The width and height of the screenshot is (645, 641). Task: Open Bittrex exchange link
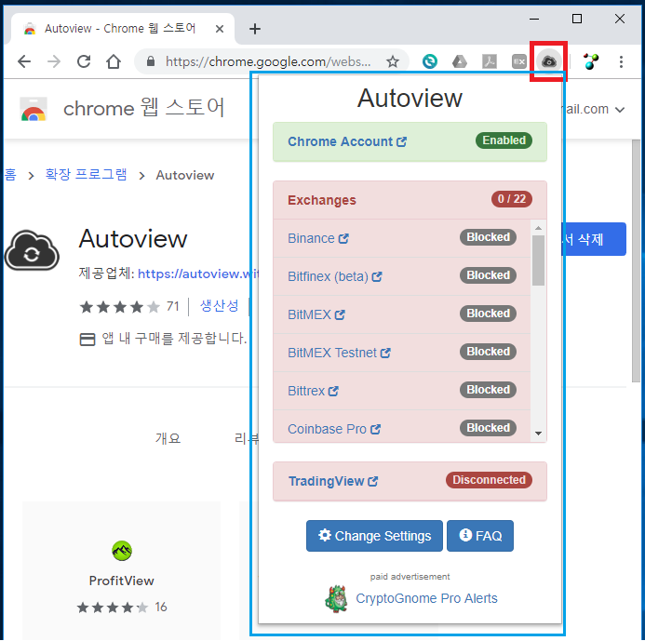pos(313,391)
